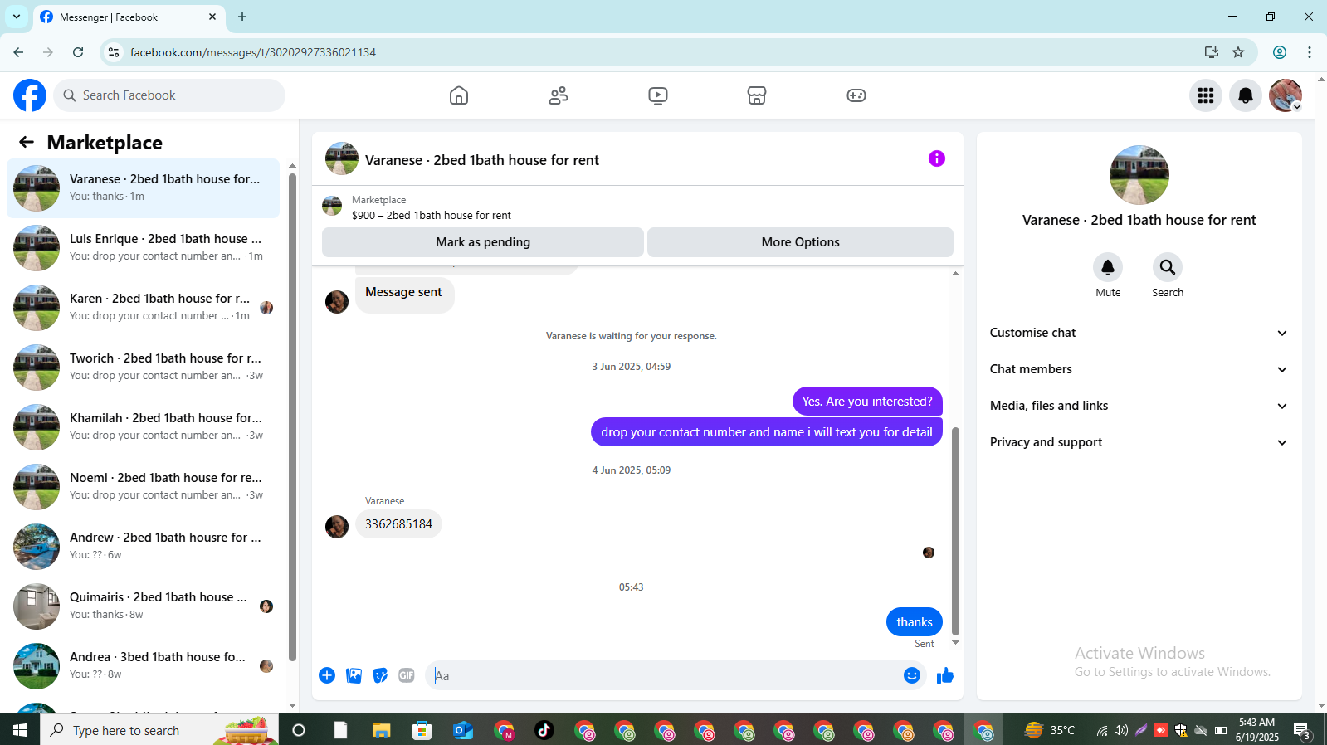1327x745 pixels.
Task: Open Outlook from the taskbar
Action: [x=462, y=730]
